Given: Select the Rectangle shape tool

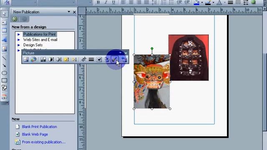Looking at the screenshot, I should click(4, 80).
